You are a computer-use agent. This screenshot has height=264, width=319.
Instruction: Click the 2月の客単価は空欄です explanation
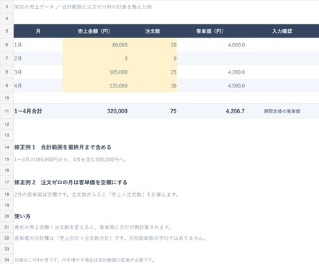[96, 195]
